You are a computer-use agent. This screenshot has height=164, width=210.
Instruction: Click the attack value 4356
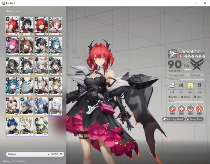185,97
